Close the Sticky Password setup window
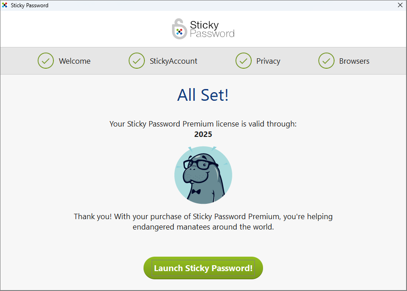 pos(400,5)
